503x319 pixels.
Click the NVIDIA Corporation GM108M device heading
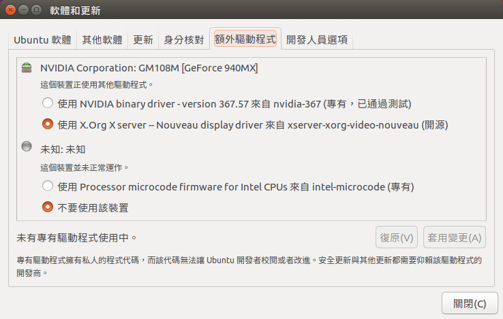149,68
